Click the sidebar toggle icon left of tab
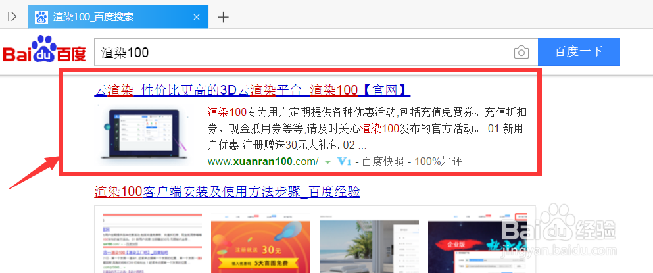 point(12,16)
